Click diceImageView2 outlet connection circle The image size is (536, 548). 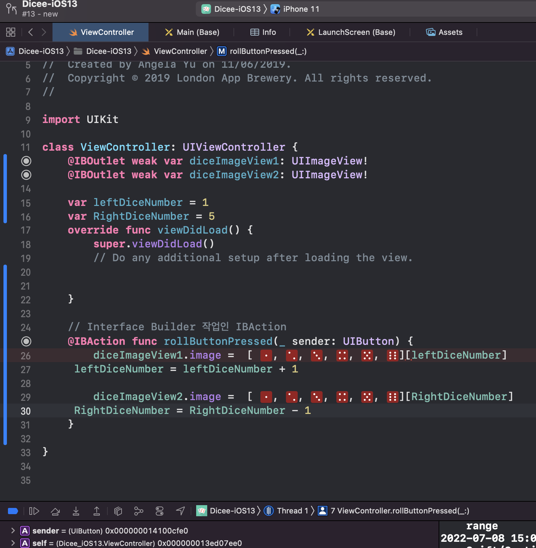(x=26, y=175)
